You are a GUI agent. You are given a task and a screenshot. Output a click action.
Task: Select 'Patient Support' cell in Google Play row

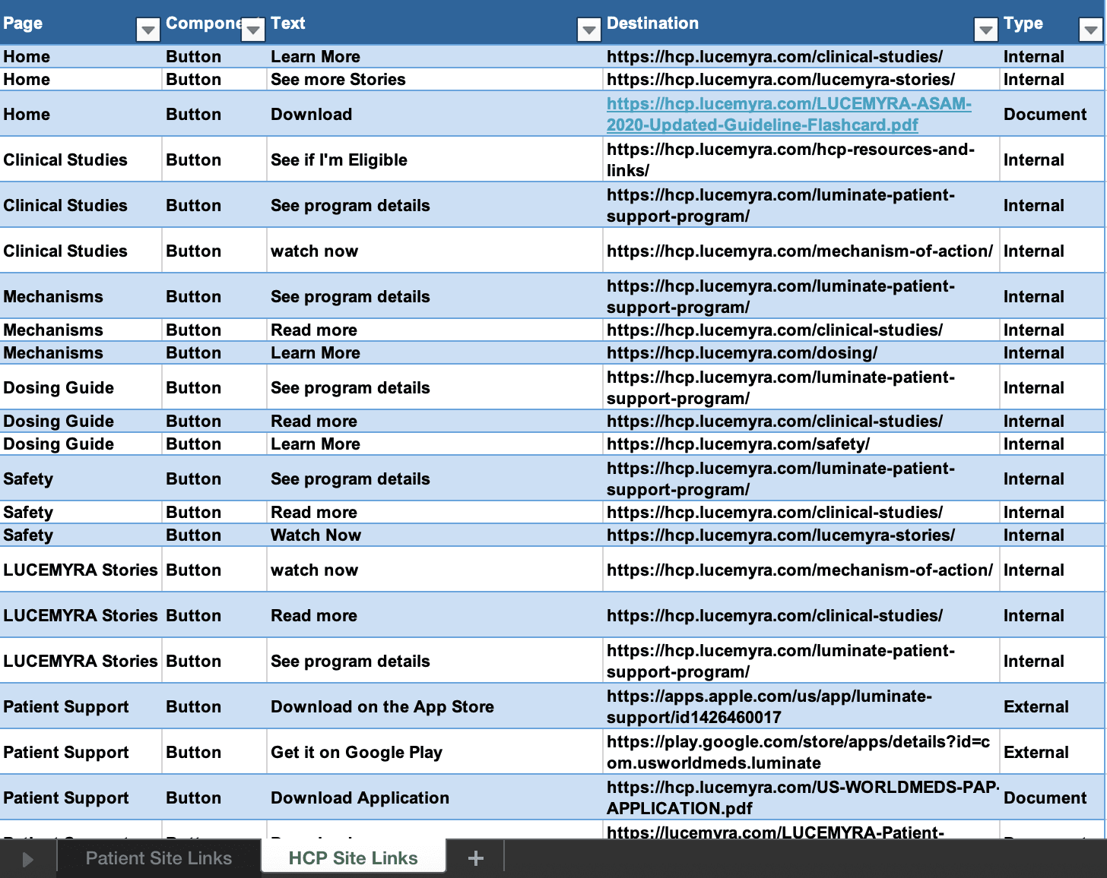tap(81, 752)
